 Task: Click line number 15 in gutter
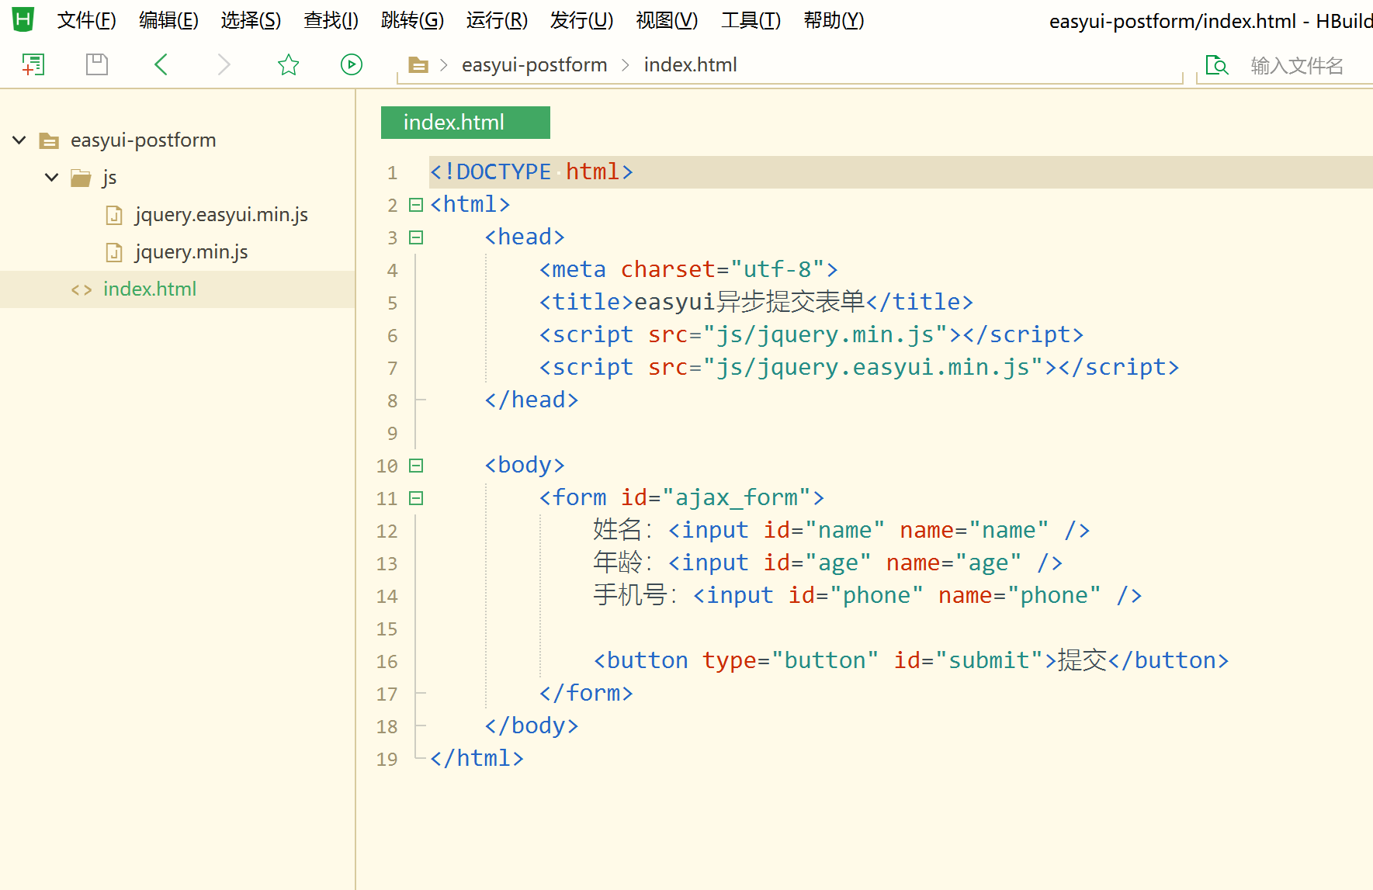387,629
